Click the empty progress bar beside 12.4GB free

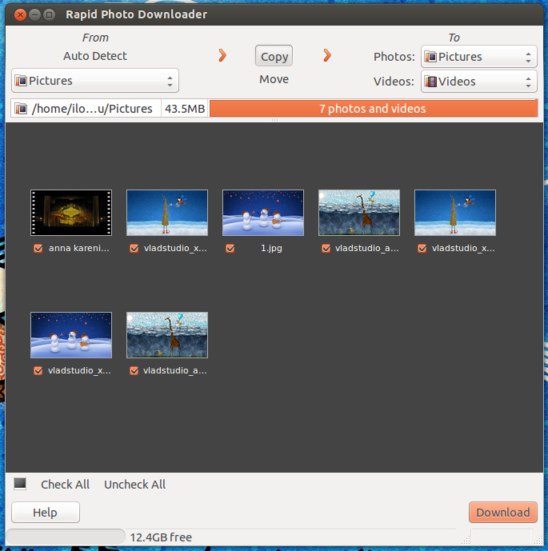coord(66,537)
